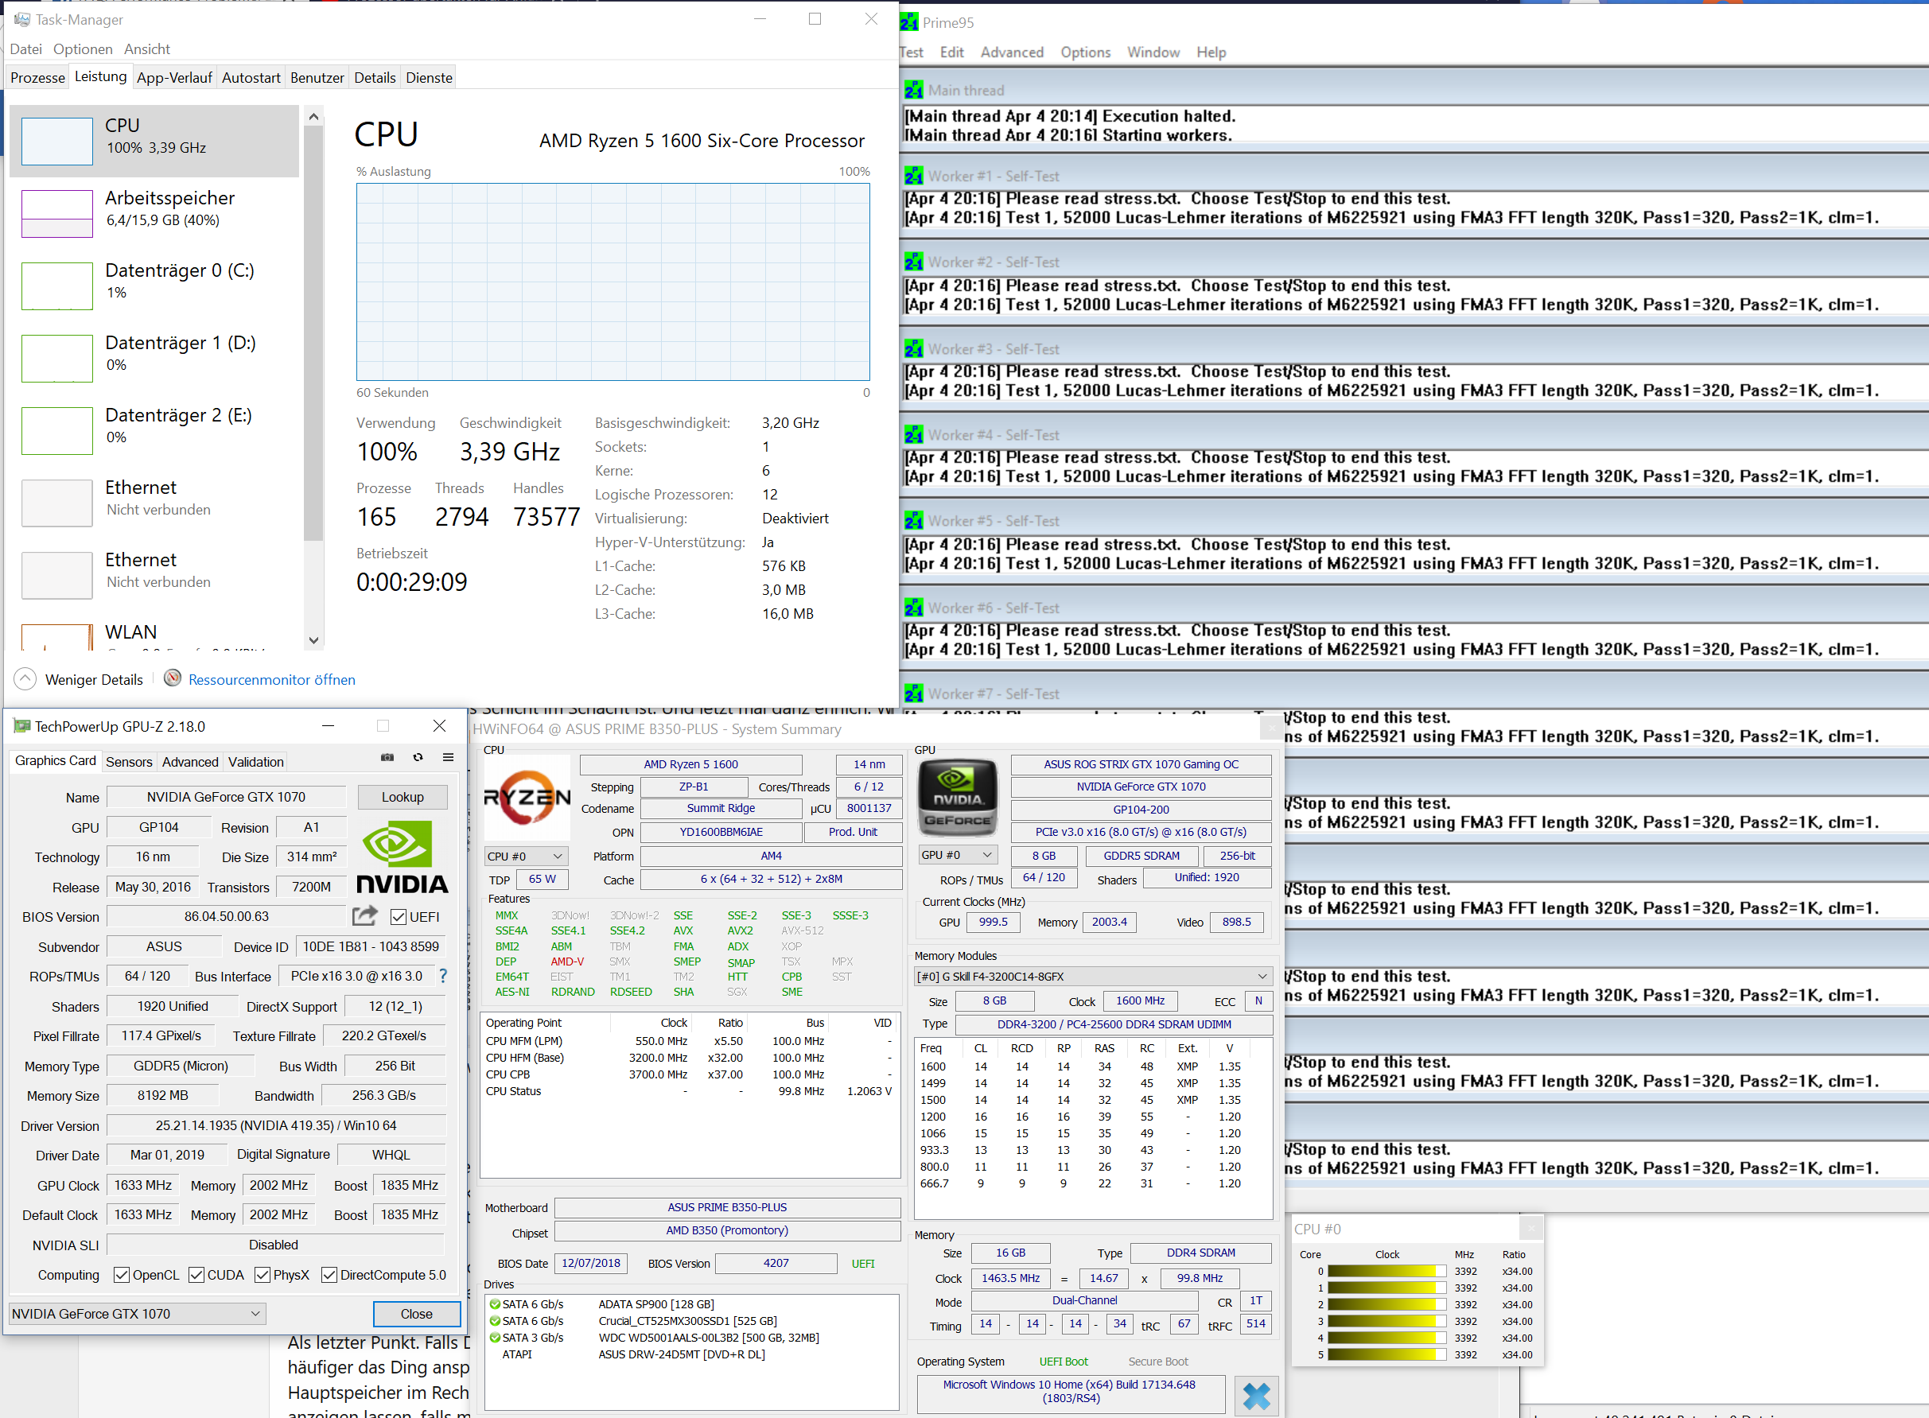Open the GPU-Z hamburger menu
This screenshot has width=1929, height=1418.
tap(448, 757)
